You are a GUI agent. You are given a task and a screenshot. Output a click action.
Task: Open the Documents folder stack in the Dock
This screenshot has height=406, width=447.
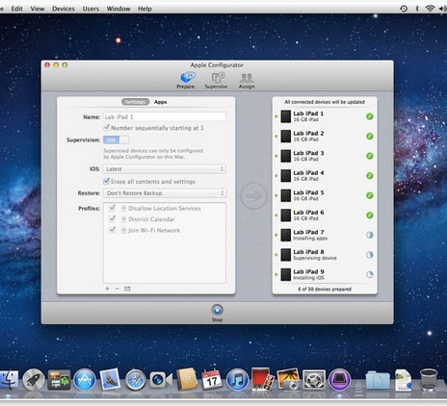[x=378, y=380]
